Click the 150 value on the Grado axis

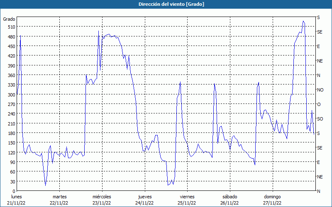tap(11, 143)
